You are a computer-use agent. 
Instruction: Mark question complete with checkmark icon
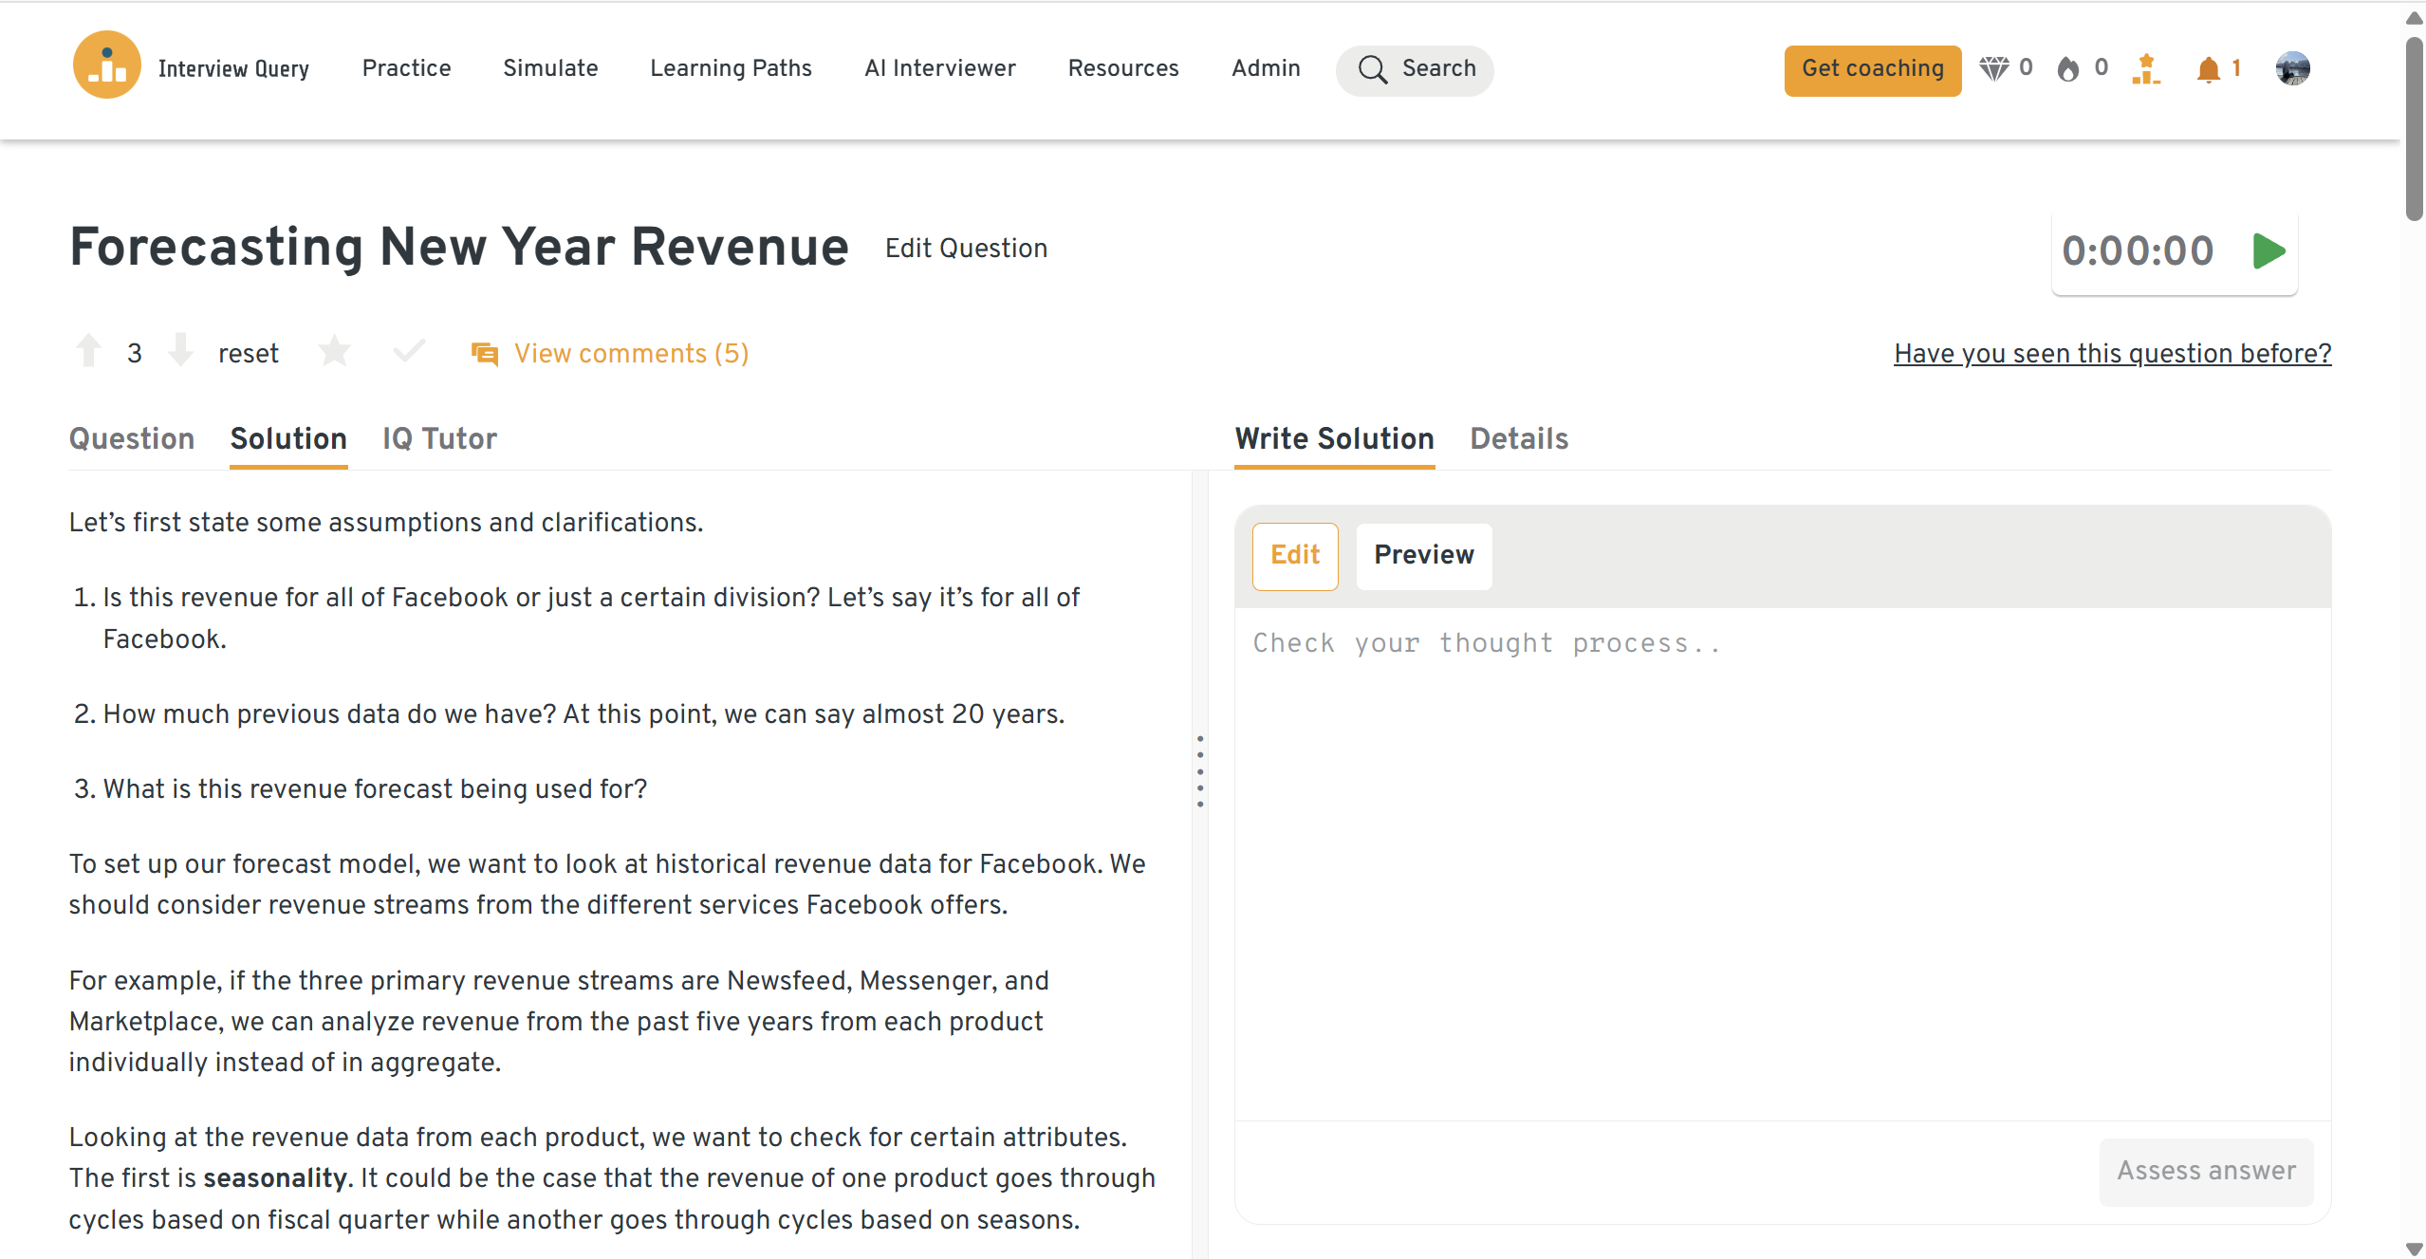tap(409, 352)
